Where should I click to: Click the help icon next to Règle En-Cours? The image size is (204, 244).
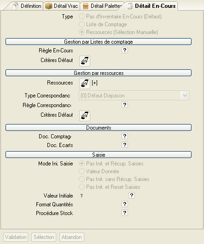[x=125, y=50]
